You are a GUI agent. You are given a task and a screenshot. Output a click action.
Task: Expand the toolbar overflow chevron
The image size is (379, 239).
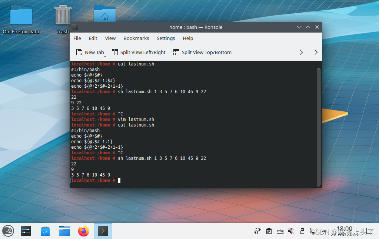coord(301,52)
